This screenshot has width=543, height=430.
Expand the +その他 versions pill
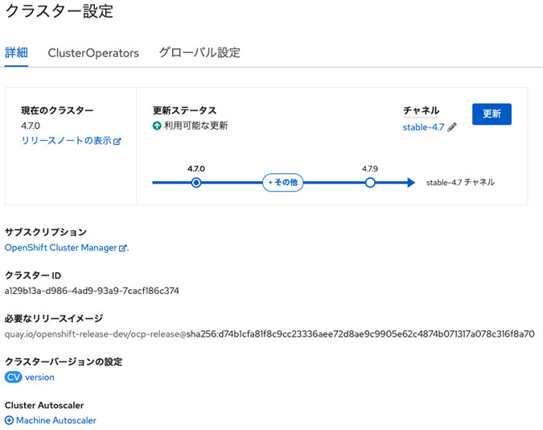pos(282,183)
